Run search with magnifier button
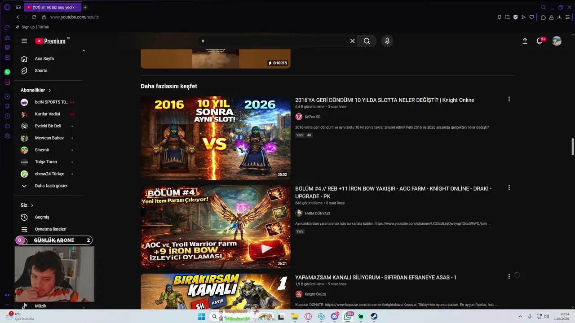The height and width of the screenshot is (323, 575). pyautogui.click(x=367, y=41)
